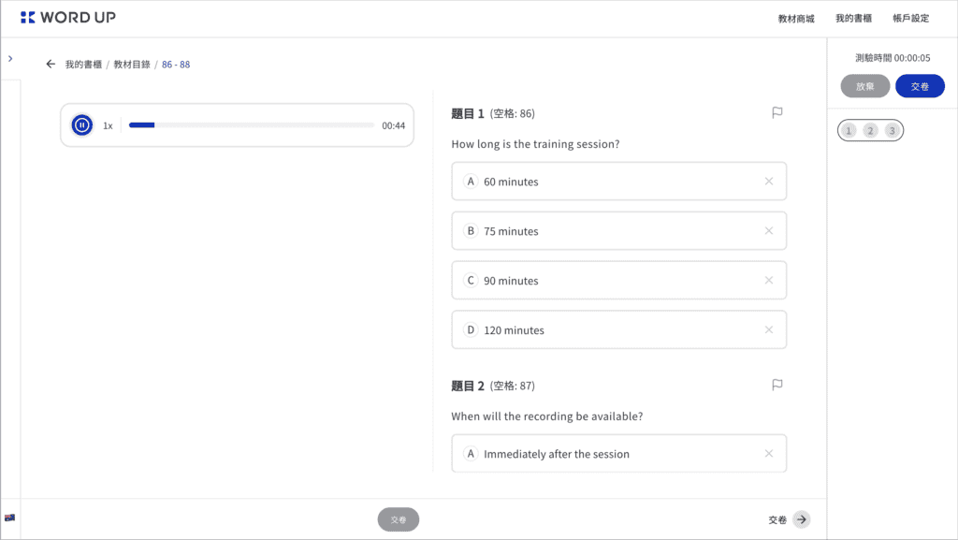Image resolution: width=958 pixels, height=540 pixels.
Task: Cross out option A 60 minutes
Action: (x=769, y=182)
